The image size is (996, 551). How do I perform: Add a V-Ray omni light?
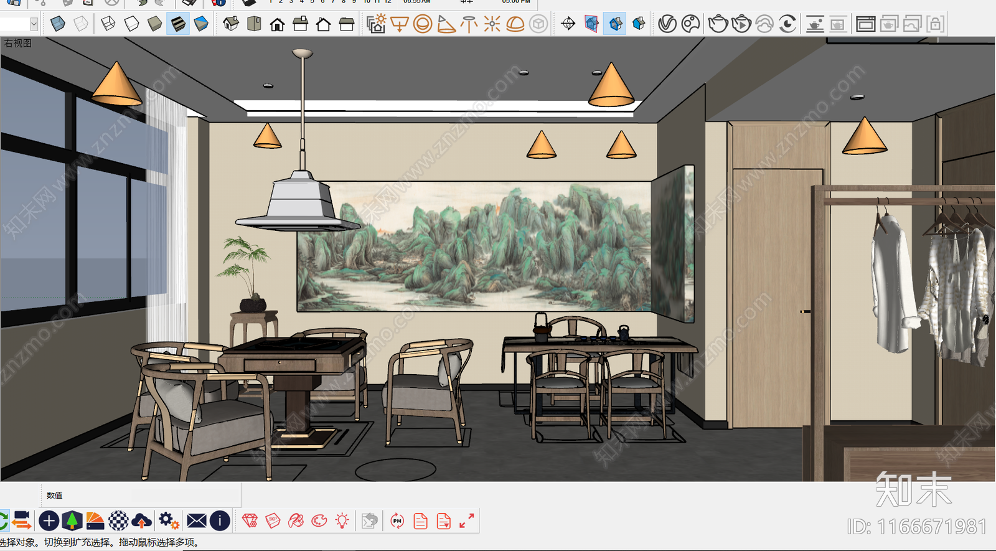point(492,24)
